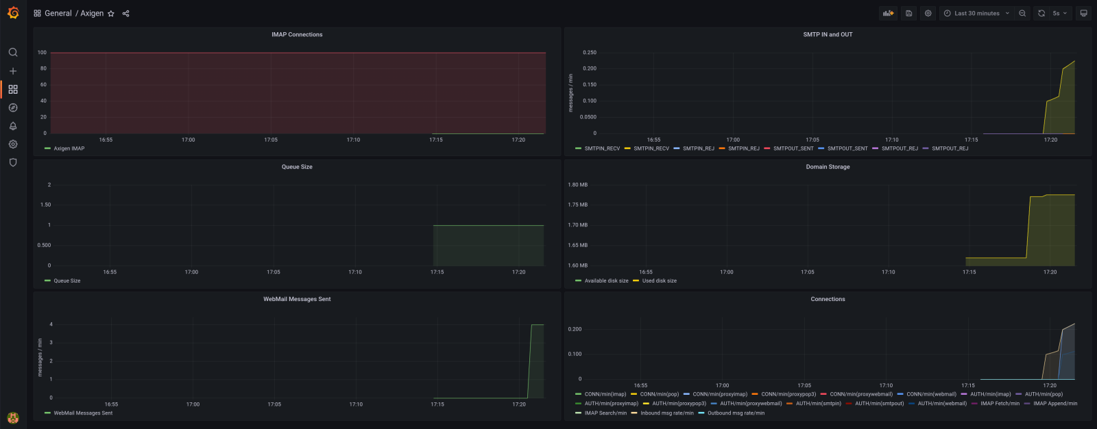Save the dashboard via the disk icon

908,13
